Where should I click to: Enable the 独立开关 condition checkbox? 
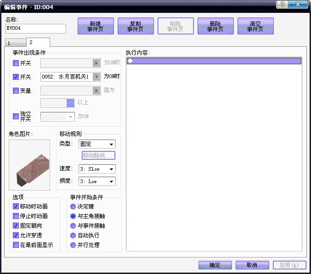(x=16, y=116)
